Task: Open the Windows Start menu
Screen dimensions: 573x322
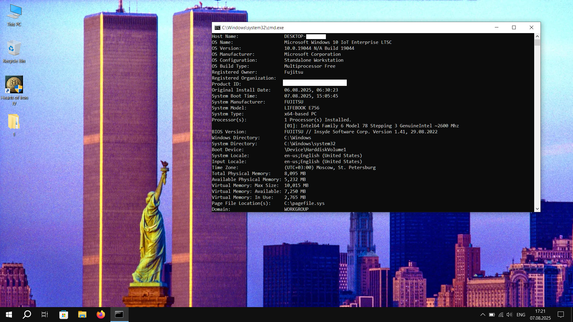Action: pyautogui.click(x=9, y=315)
